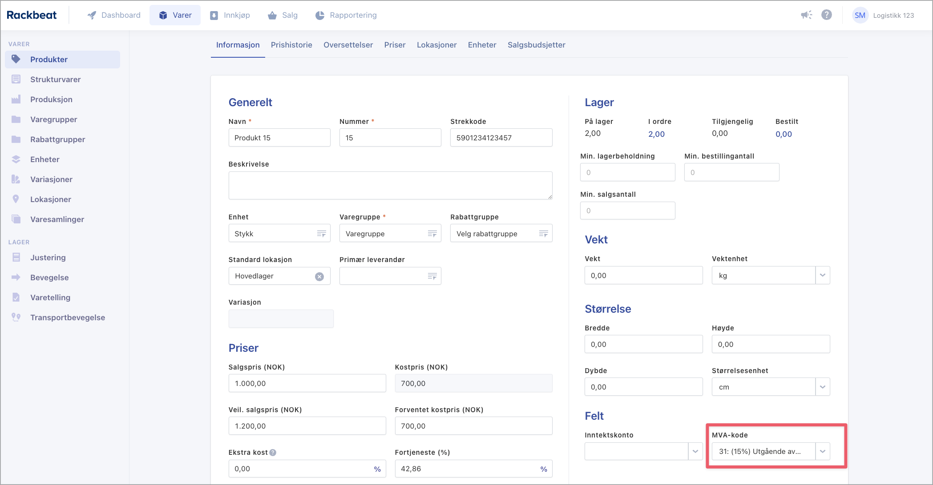Open the Inntektskonto dropdown arrow

point(695,451)
